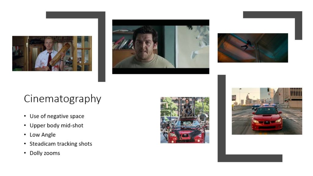This screenshot has height=176, width=313.
Task: Select image of red car chased by police
Action: coord(267,111)
